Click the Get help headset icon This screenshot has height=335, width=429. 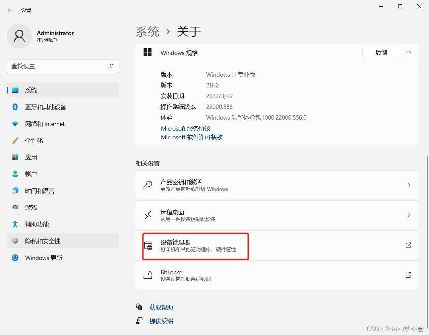(x=139, y=307)
